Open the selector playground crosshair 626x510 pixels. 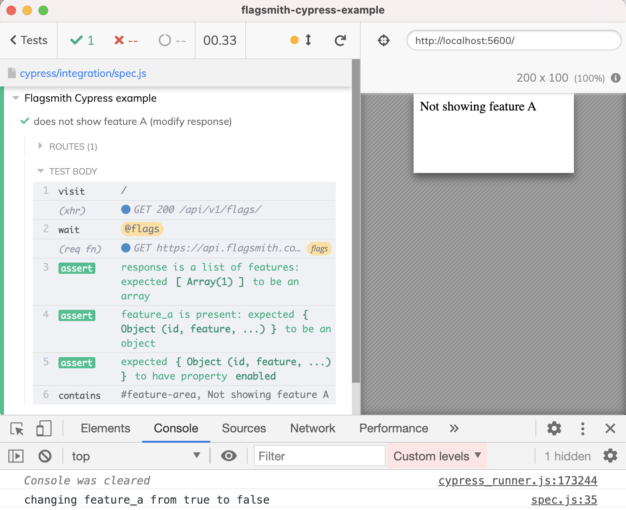(384, 40)
